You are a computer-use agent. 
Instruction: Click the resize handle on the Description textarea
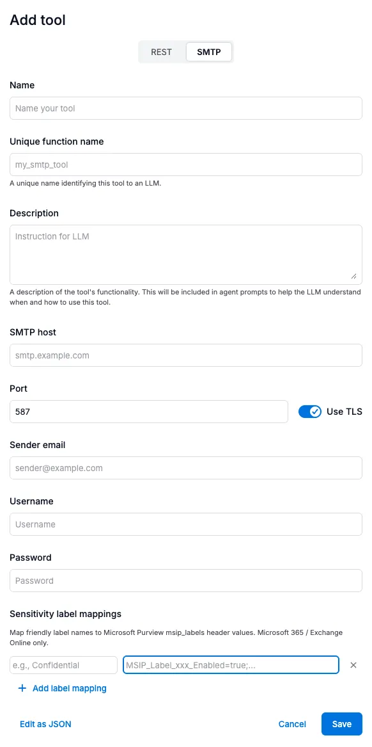point(353,277)
